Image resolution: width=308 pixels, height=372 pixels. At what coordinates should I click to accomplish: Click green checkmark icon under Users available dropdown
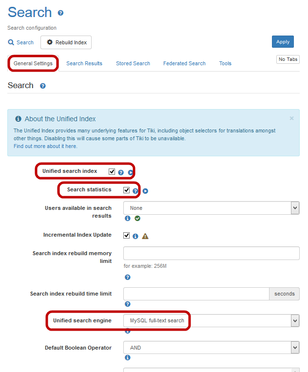tap(137, 218)
